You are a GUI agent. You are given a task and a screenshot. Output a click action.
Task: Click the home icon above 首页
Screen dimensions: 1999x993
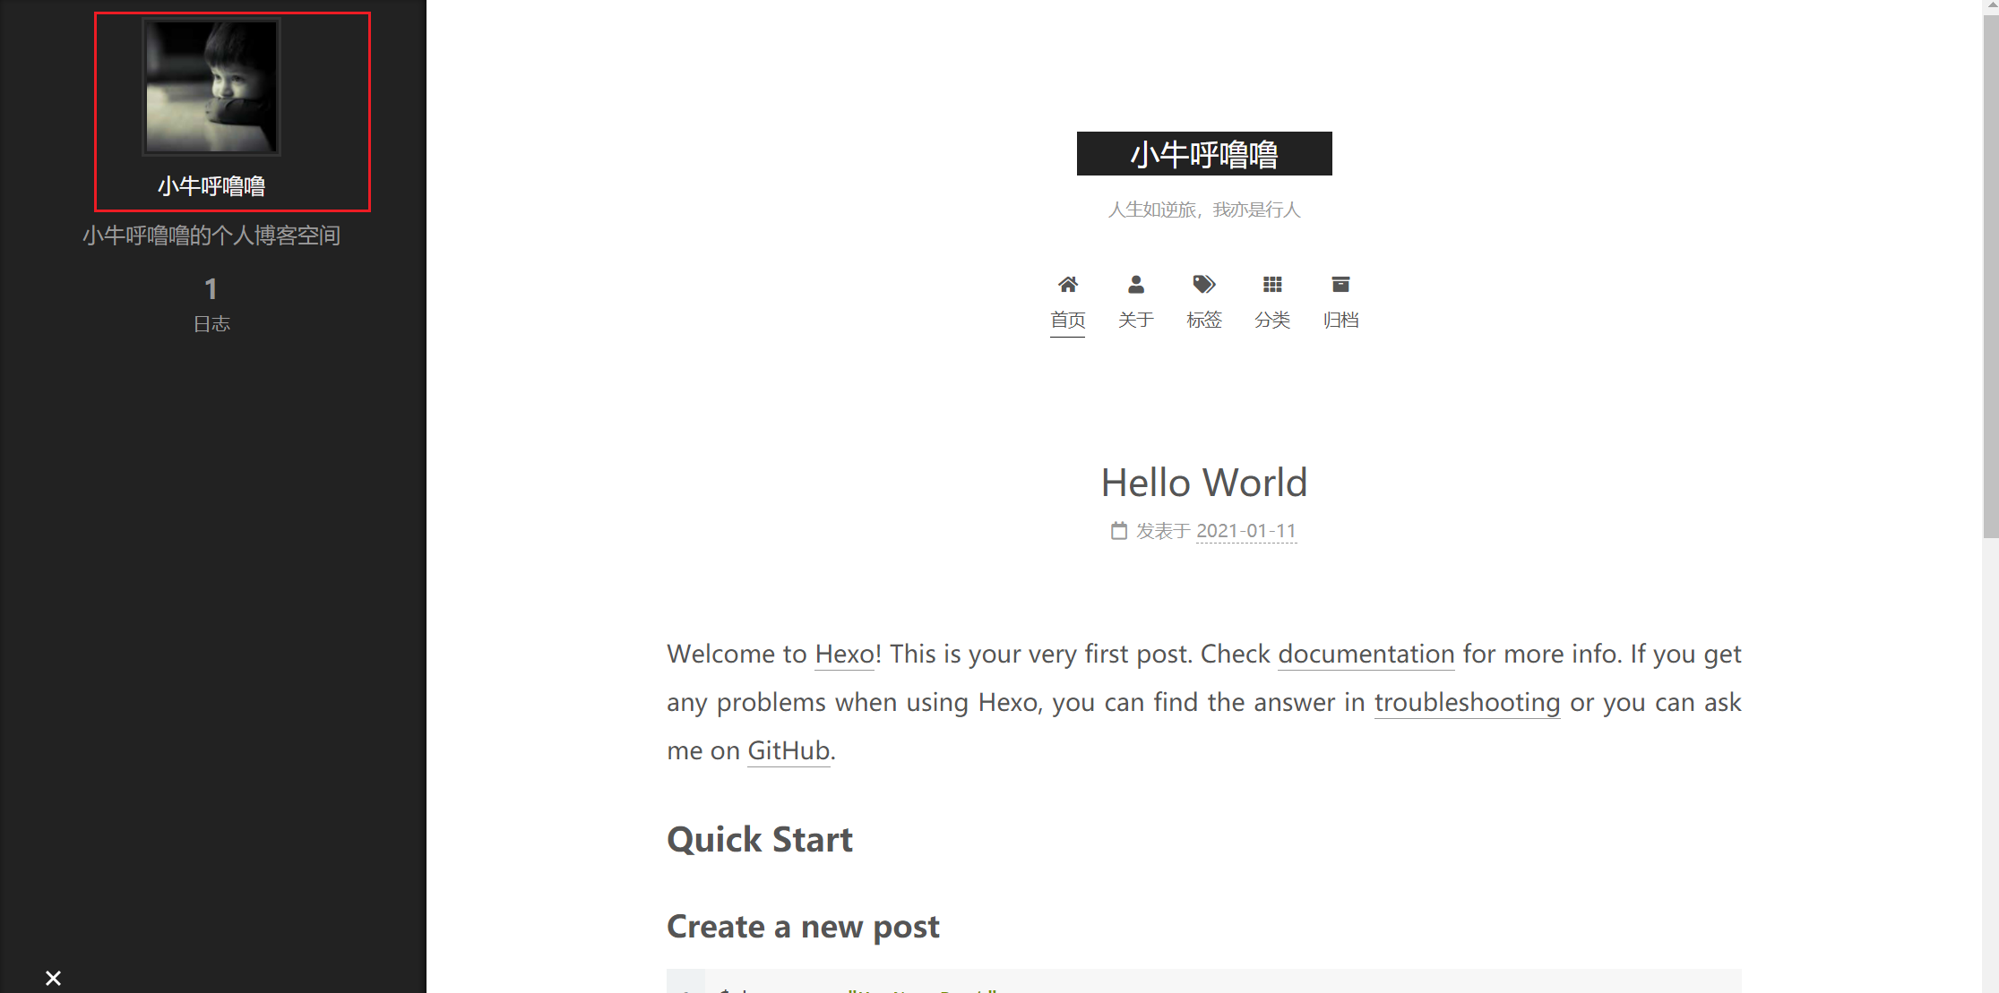coord(1067,285)
